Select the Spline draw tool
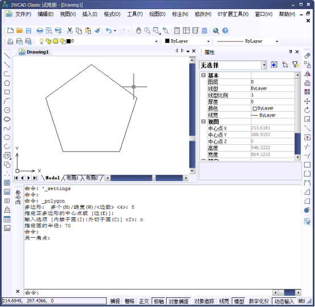Screen dimensions: 315x307 point(7,128)
